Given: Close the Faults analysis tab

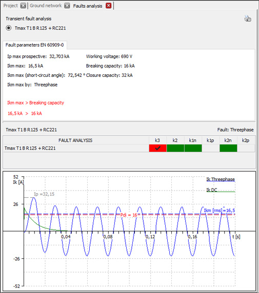Looking at the screenshot, I should coord(109,6).
